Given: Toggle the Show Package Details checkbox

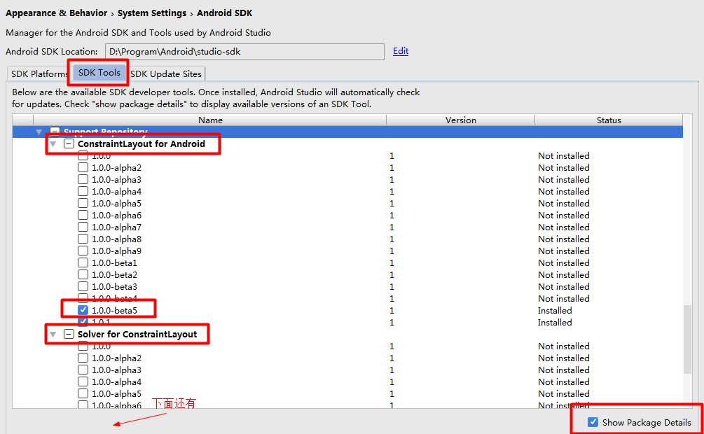Looking at the screenshot, I should click(x=593, y=422).
